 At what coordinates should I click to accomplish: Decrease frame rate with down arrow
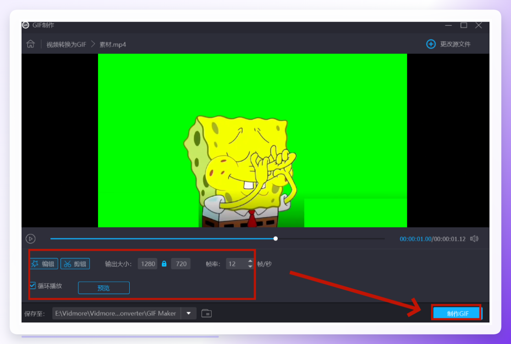pyautogui.click(x=250, y=267)
